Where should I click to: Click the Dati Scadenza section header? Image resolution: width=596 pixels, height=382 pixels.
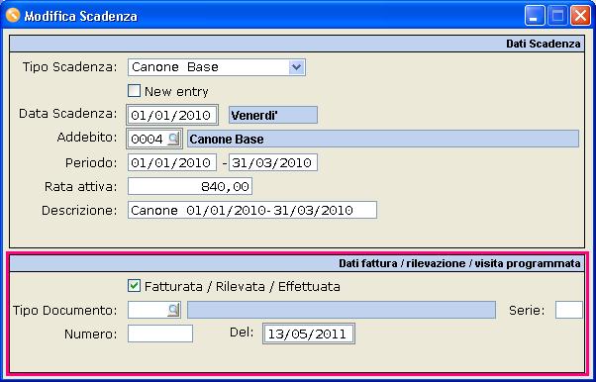(x=297, y=44)
